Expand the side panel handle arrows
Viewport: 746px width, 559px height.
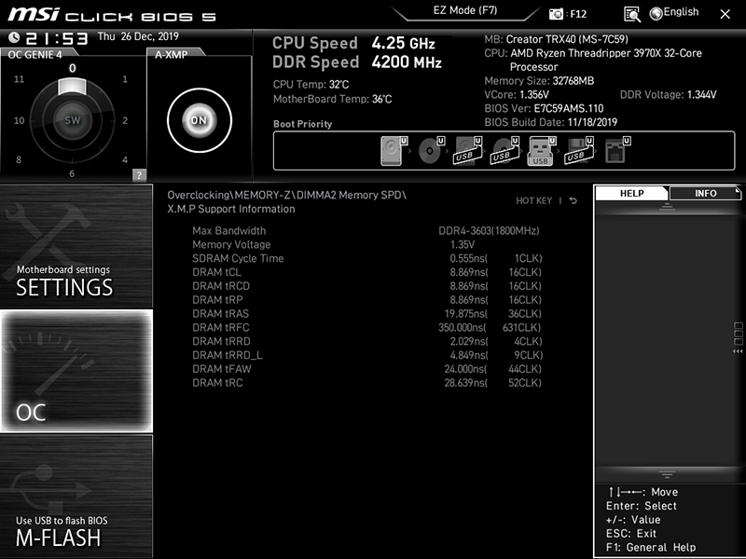(x=738, y=351)
